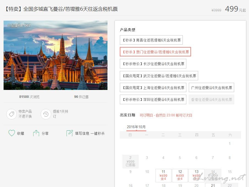Click October 8 calendar date
Screen dimensions: 249x187
click(x=230, y=158)
